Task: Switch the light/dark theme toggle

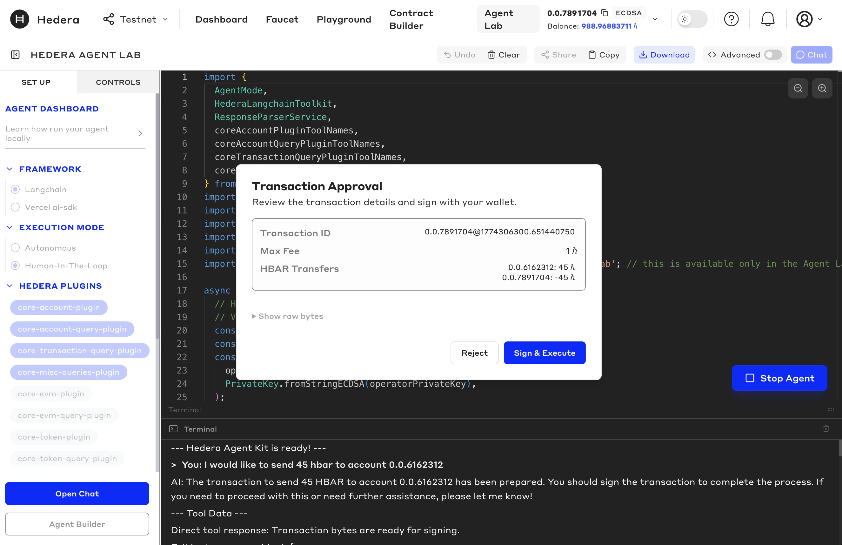Action: click(692, 19)
